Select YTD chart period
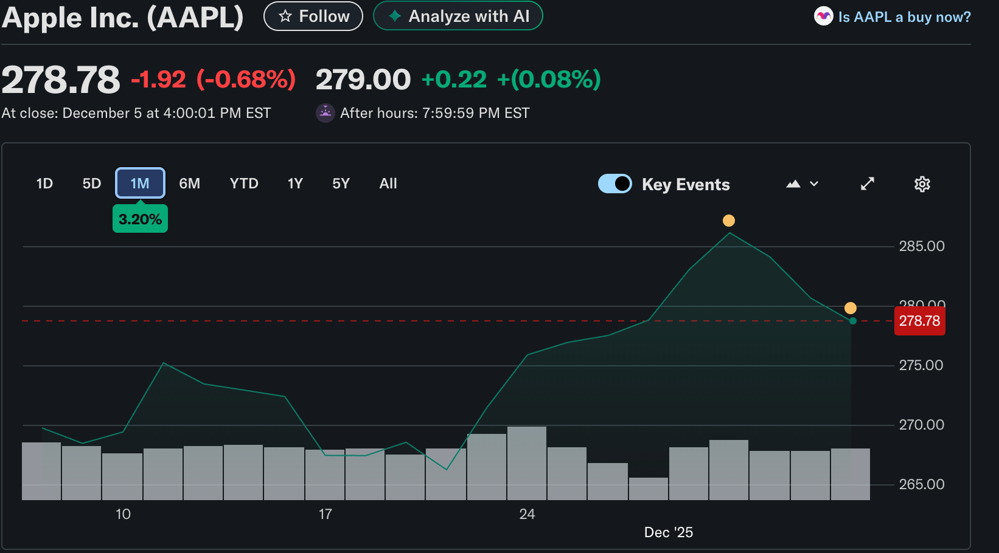This screenshot has height=553, width=999. point(244,184)
